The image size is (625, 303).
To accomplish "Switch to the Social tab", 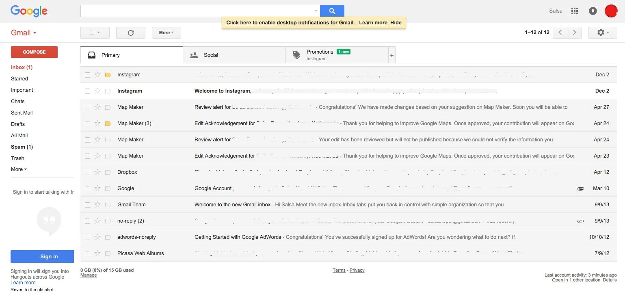I will [x=234, y=55].
